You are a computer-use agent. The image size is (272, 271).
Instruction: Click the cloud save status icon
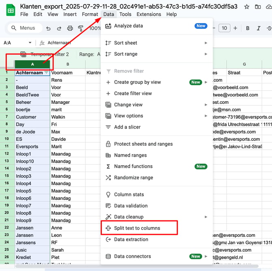coord(269,7)
